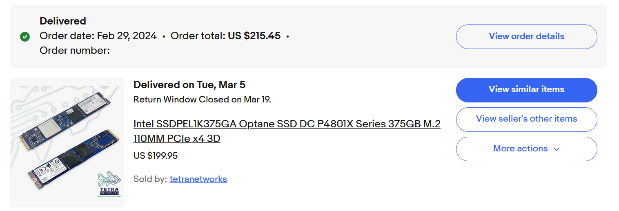This screenshot has height=211, width=619.
Task: Click the Optane SSD product thumbnail
Action: pyautogui.click(x=67, y=142)
